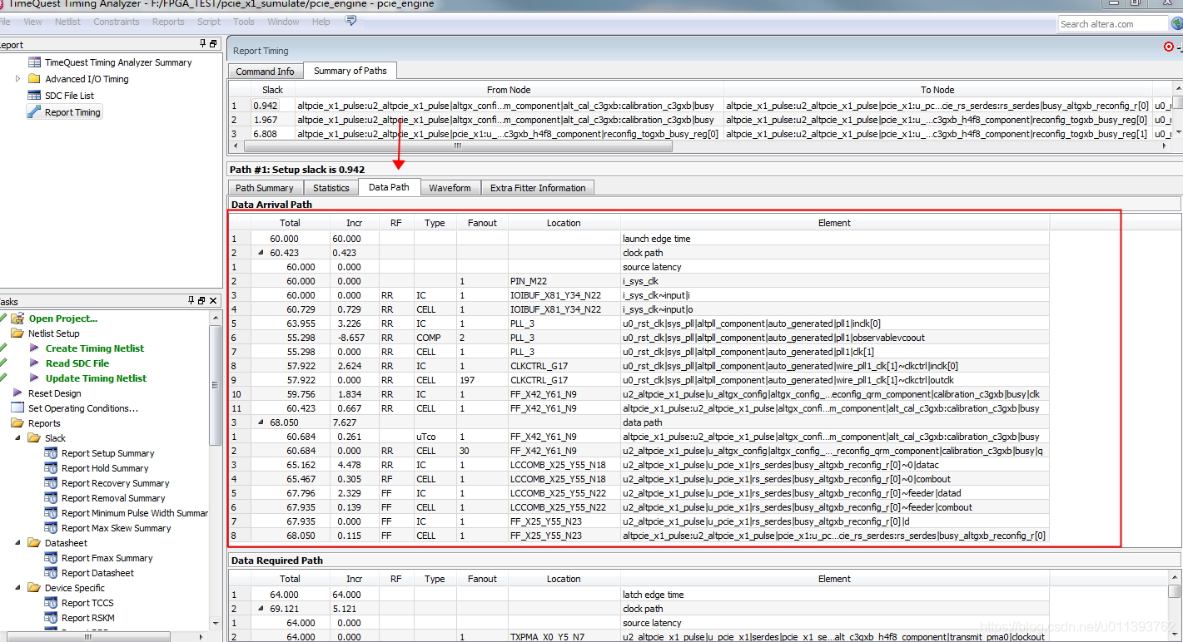
Task: Select Report Fmax Summary under Datasheet
Action: tap(105, 557)
